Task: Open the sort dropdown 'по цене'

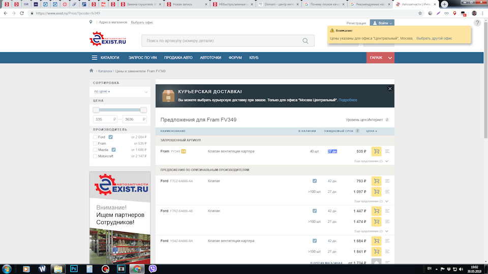Action: [120, 92]
